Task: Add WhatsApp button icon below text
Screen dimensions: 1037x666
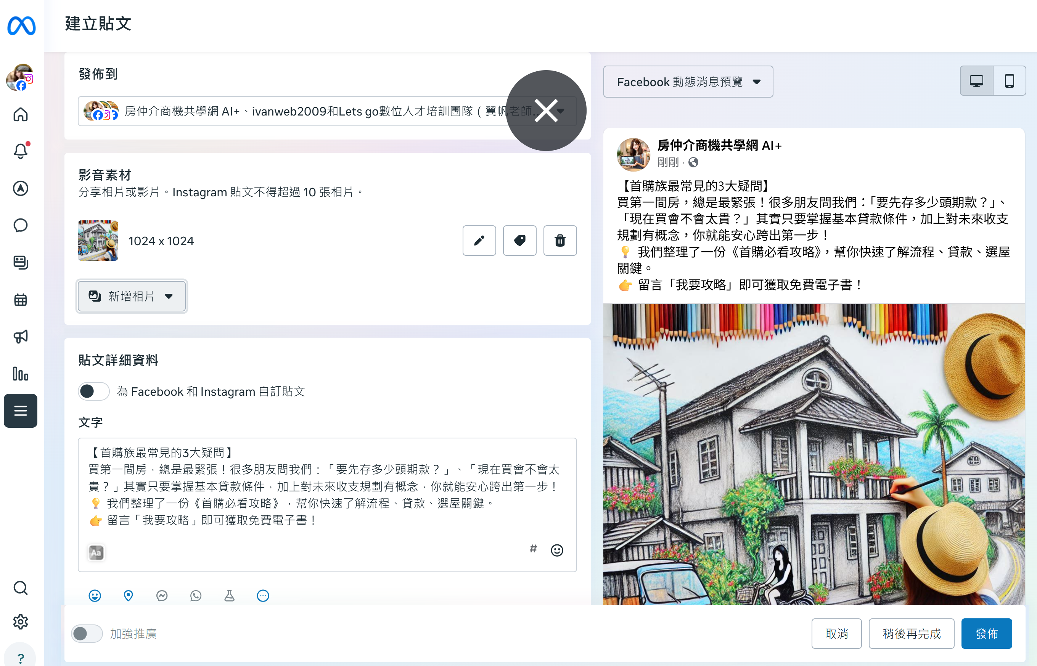Action: coord(196,595)
